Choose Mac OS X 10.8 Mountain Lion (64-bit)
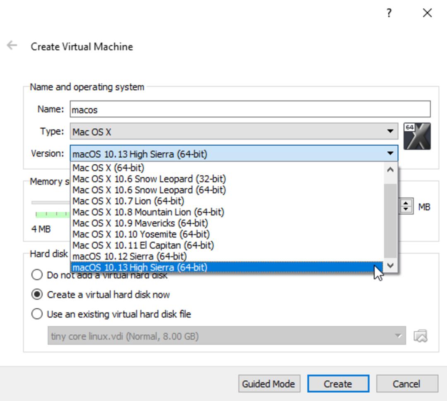Screen dimensions: 447x401 (x=227, y=212)
